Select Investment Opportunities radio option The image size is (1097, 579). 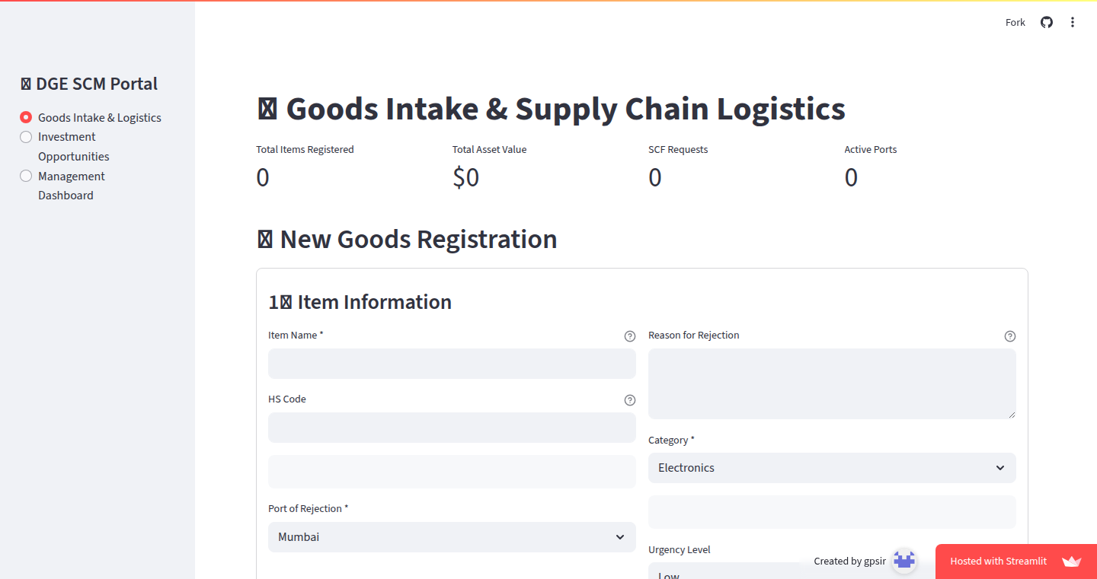click(x=26, y=137)
